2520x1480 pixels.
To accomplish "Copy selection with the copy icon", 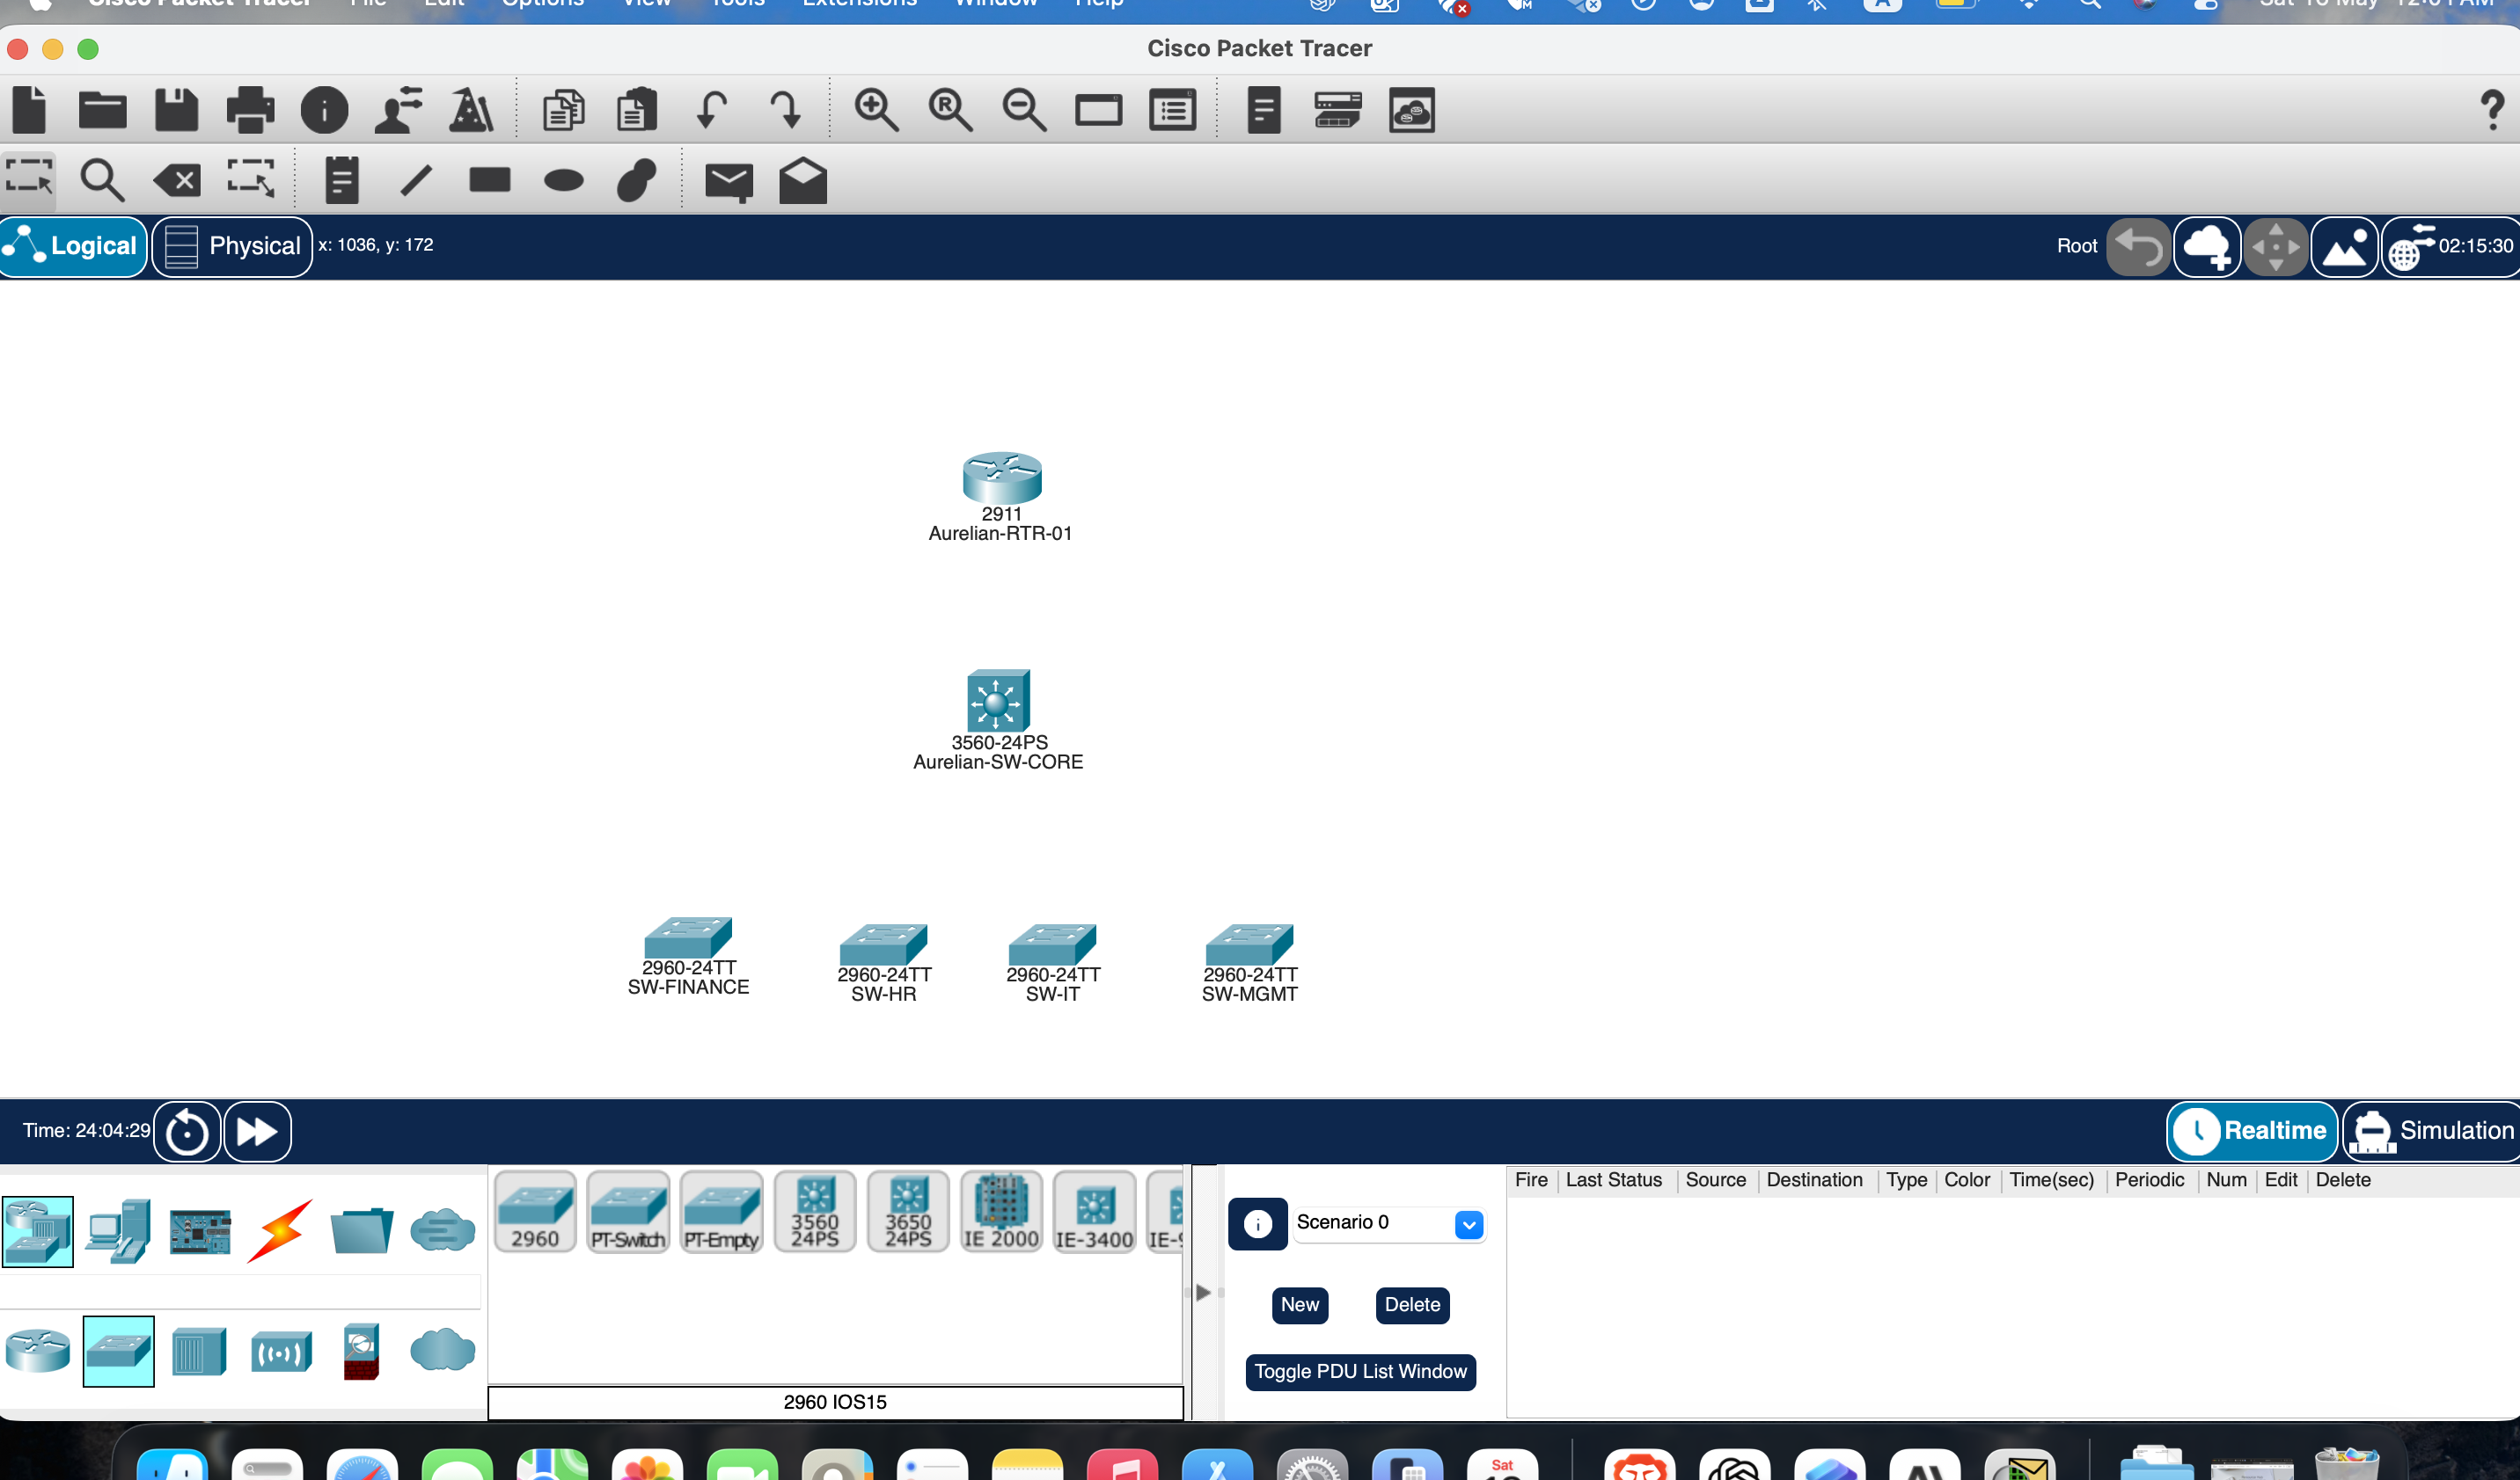I will (x=563, y=110).
